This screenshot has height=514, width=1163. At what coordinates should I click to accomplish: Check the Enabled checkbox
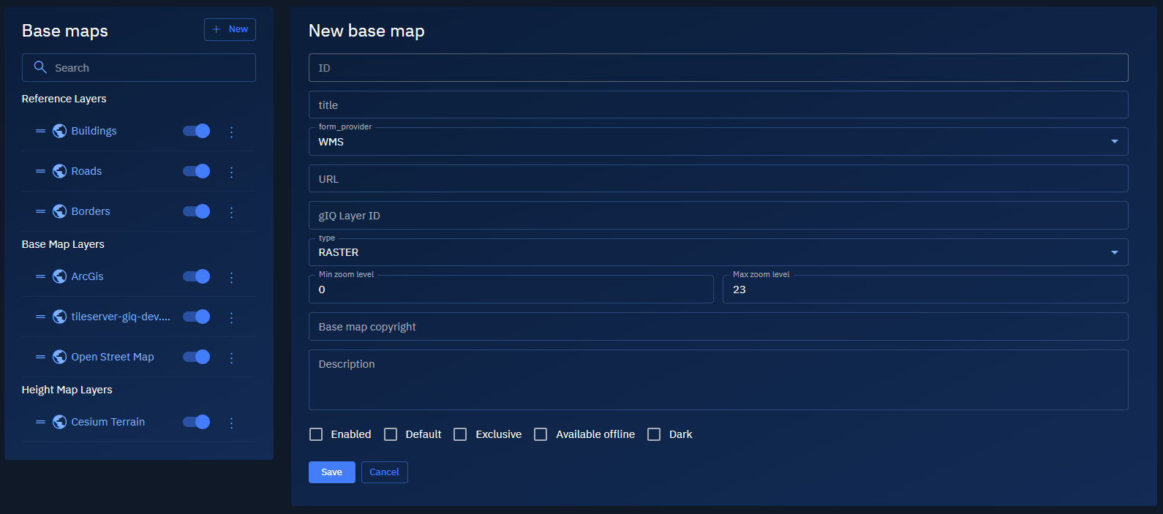coord(316,434)
